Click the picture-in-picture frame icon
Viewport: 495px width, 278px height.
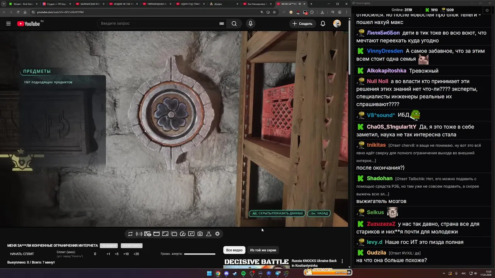click(165, 234)
